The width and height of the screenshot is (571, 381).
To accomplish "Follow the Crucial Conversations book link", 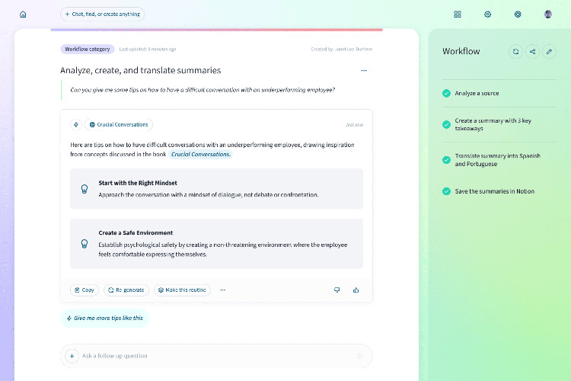I will coord(200,154).
